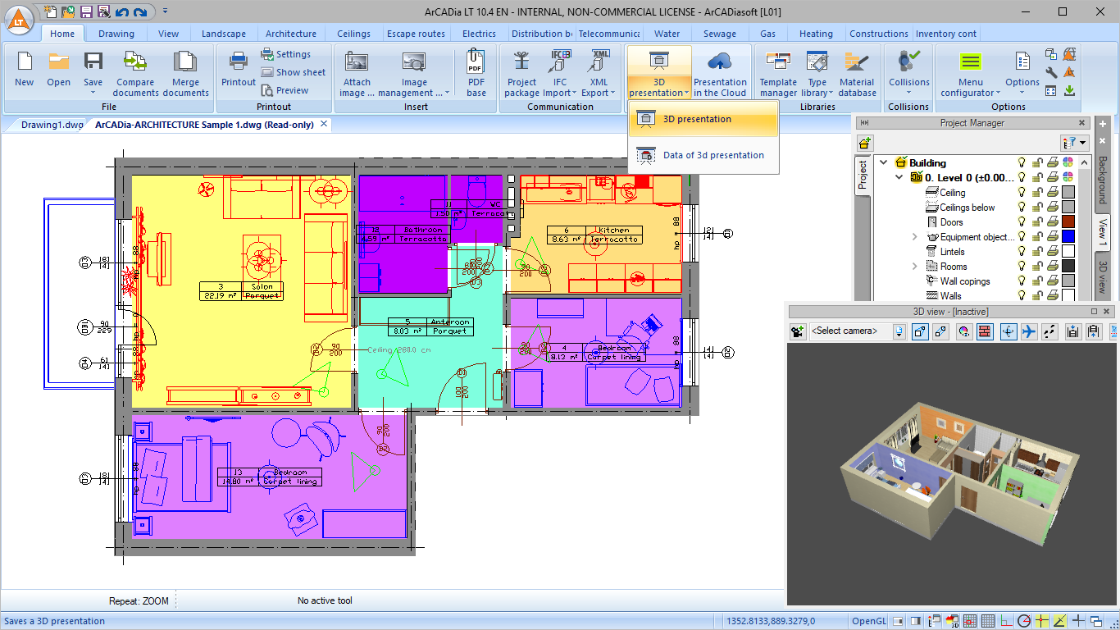Click the Preview button in Printout group
The width and height of the screenshot is (1120, 630).
click(285, 90)
